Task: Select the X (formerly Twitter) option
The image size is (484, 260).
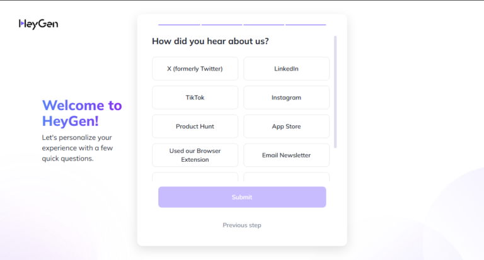Action: [x=195, y=69]
